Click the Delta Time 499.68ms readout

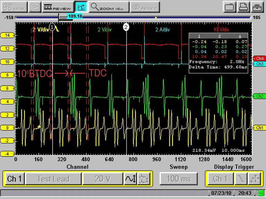pos(218,67)
